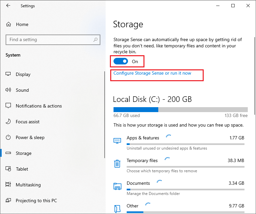256x214 pixels.
Task: Open the Other storage category
Action: (x=133, y=206)
